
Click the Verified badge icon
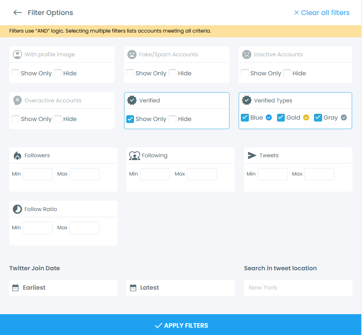pyautogui.click(x=132, y=100)
